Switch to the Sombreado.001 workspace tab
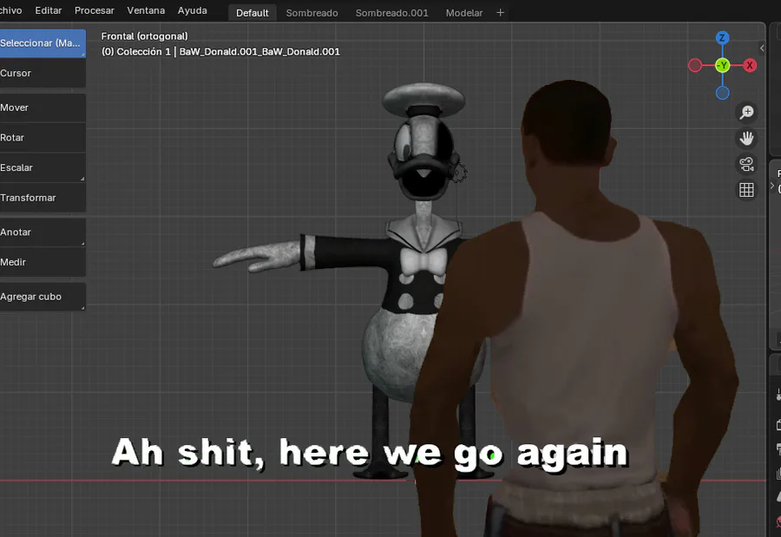This screenshot has width=781, height=537. [391, 13]
